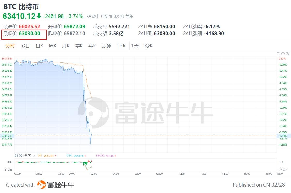Expand the MACD indicator dropdown chevron
291x193 pixels.
[34, 155]
